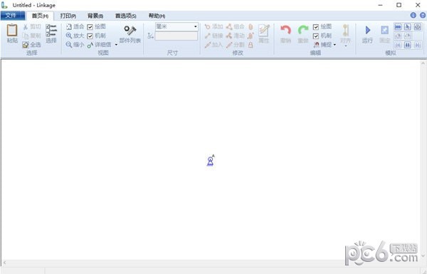Toggle the 机制 checkbox in 编辑 group
Image resolution: width=427 pixels, height=274 pixels.
pyautogui.click(x=316, y=36)
